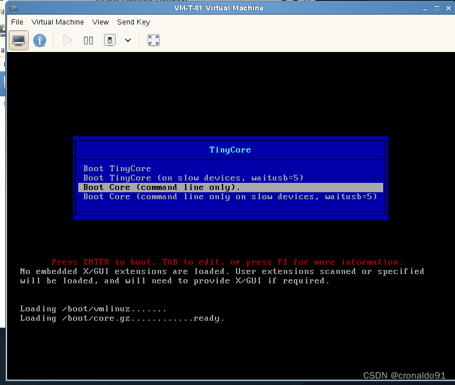Open the Virtual Machine menu
The height and width of the screenshot is (385, 455).
tap(57, 22)
